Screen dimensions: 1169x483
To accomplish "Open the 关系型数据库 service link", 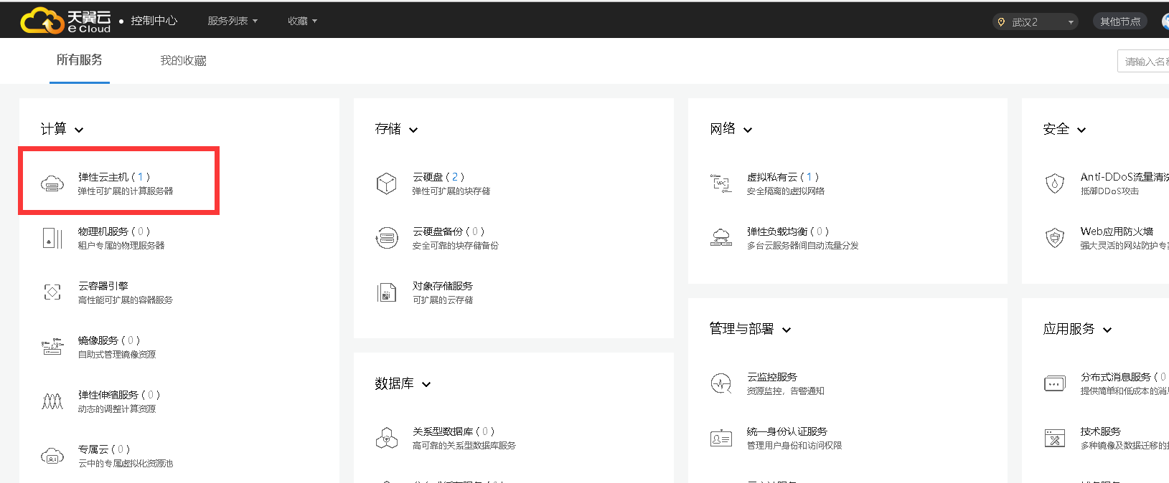I will click(x=442, y=431).
